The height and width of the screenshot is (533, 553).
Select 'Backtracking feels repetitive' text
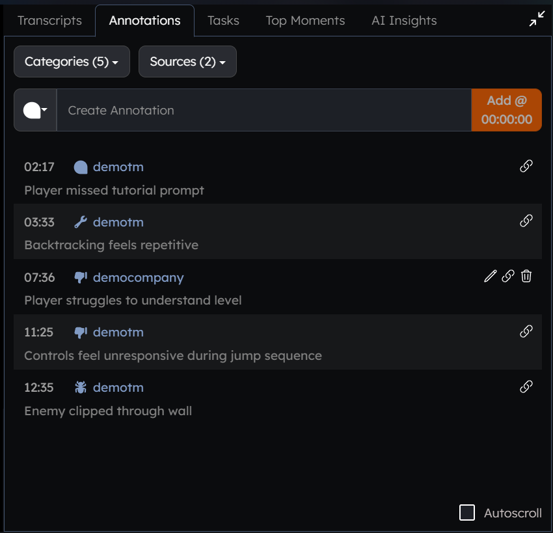tap(111, 245)
